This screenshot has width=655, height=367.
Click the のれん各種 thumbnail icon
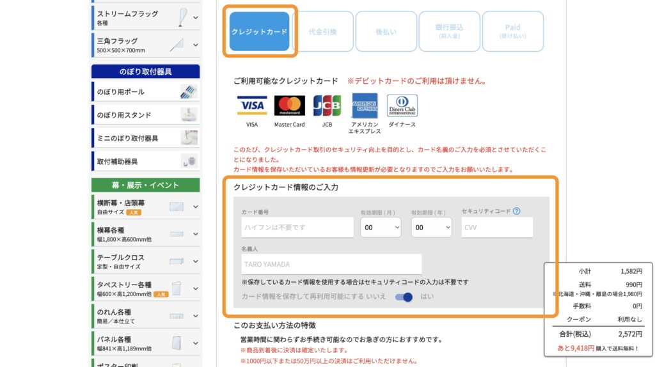tap(177, 316)
